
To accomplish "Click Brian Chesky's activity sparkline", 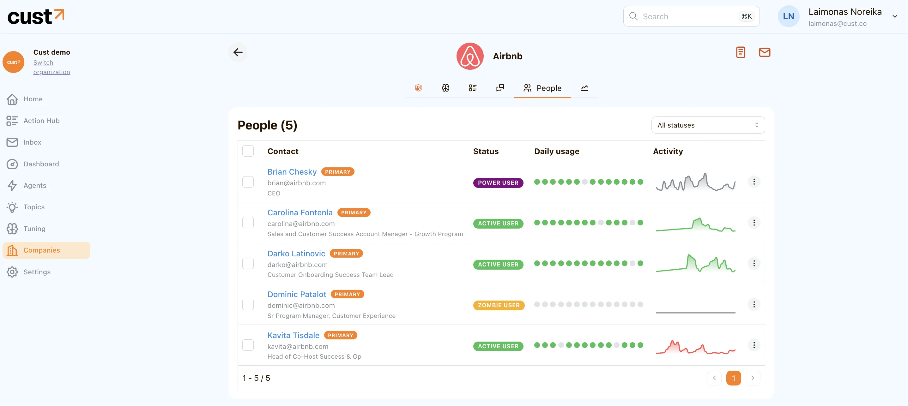I will click(695, 182).
